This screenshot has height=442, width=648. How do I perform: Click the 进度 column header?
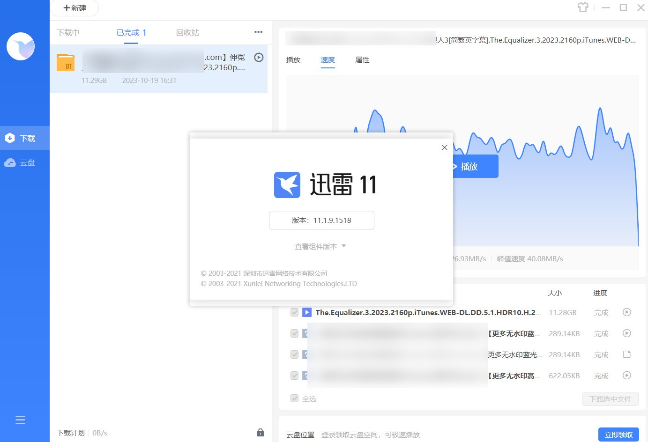(x=600, y=293)
